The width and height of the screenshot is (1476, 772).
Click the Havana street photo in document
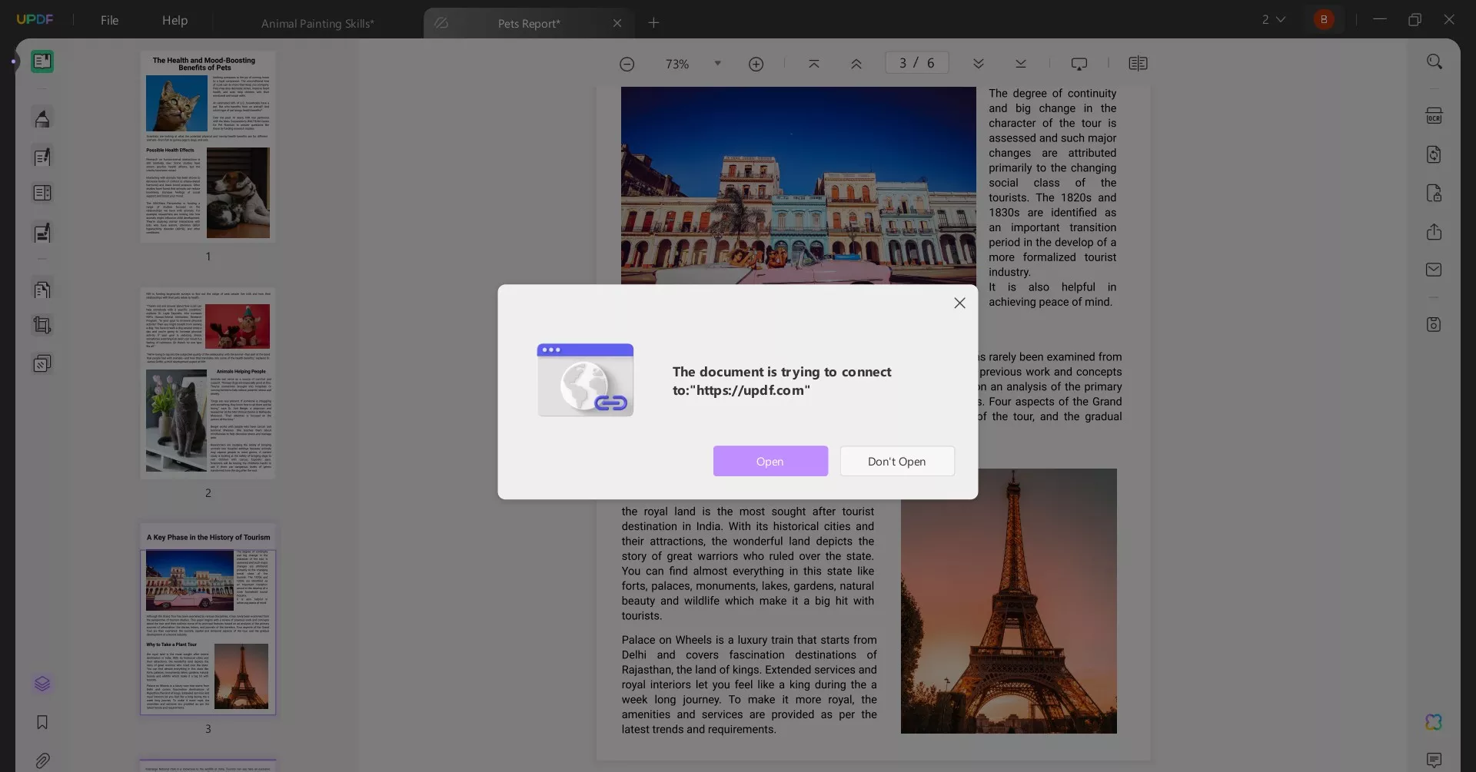click(x=799, y=185)
